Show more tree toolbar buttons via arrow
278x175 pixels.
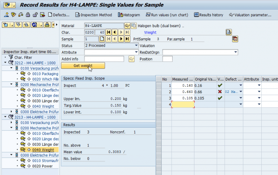56,25
